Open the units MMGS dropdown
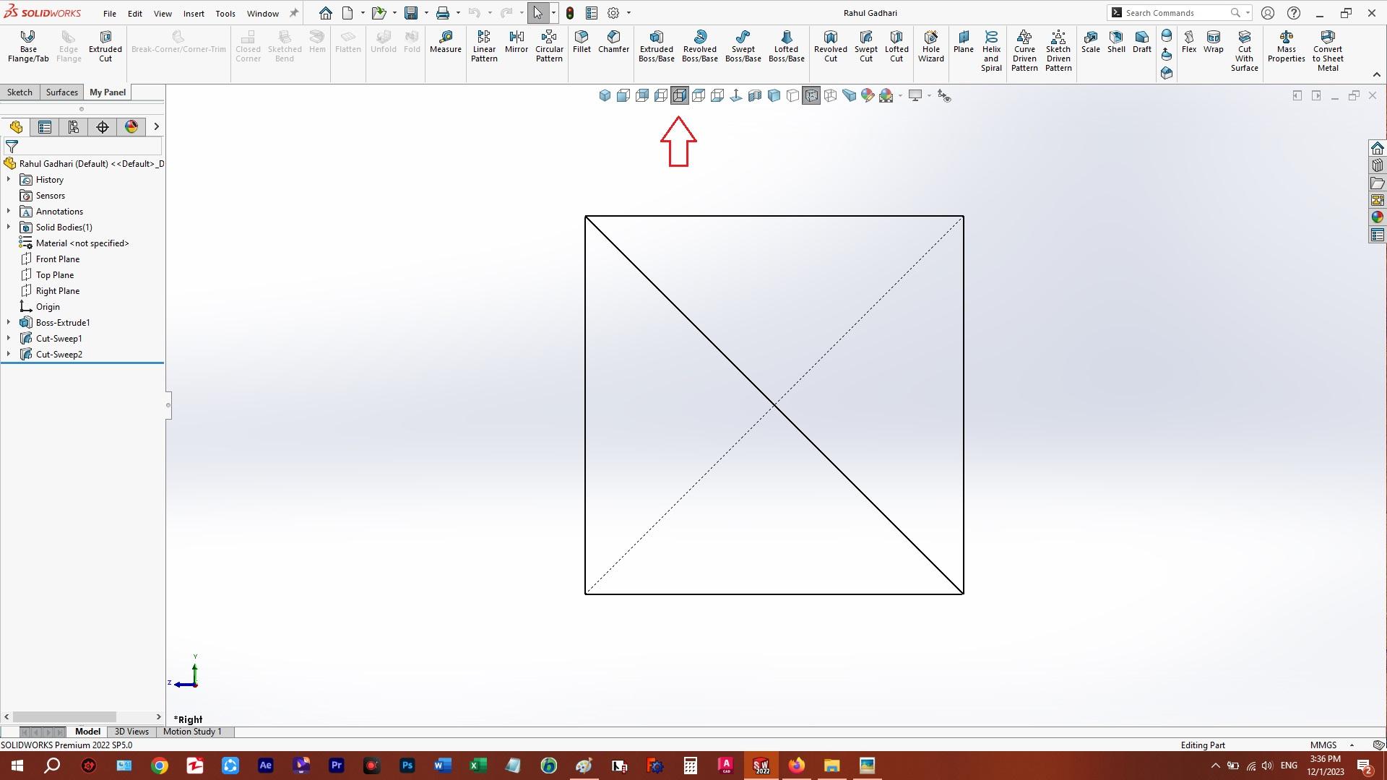Image resolution: width=1387 pixels, height=780 pixels. point(1352,745)
